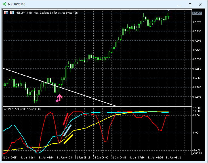Click time axis label 31 Jan 04:24
Screen dimensions: 208x163
[64, 158]
